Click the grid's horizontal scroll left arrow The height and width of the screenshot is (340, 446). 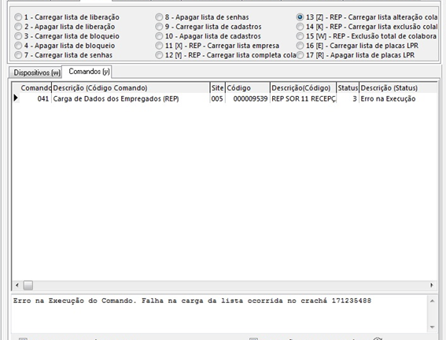tap(17, 285)
